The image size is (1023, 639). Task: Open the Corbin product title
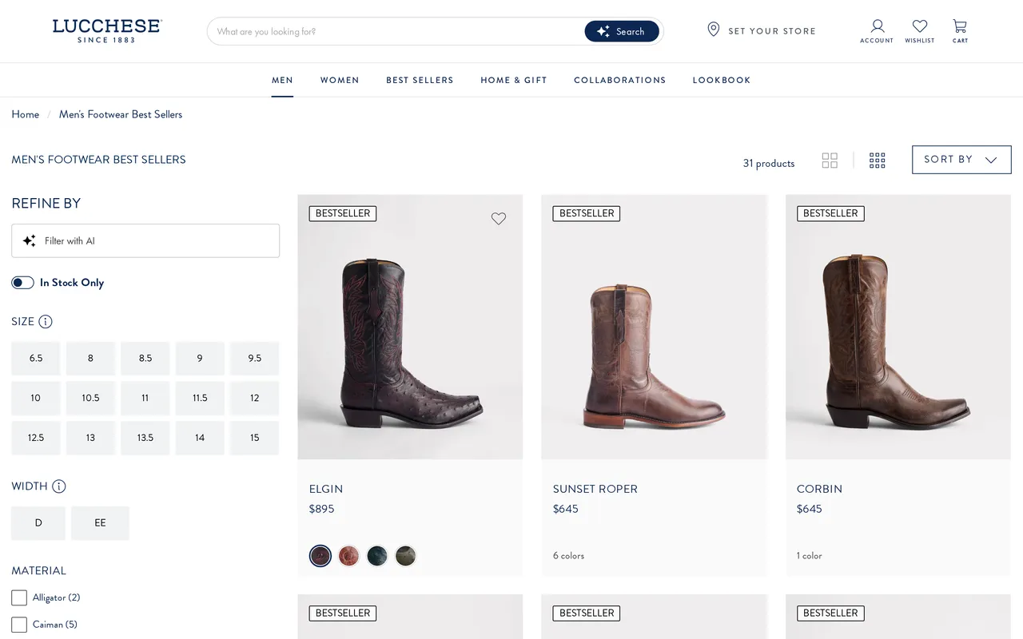pyautogui.click(x=819, y=489)
